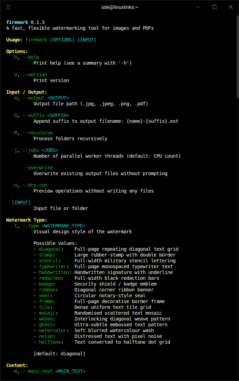This screenshot has height=381, width=239.
Task: Click the <OUTPUT> placeholder text
Action: [x=58, y=98]
